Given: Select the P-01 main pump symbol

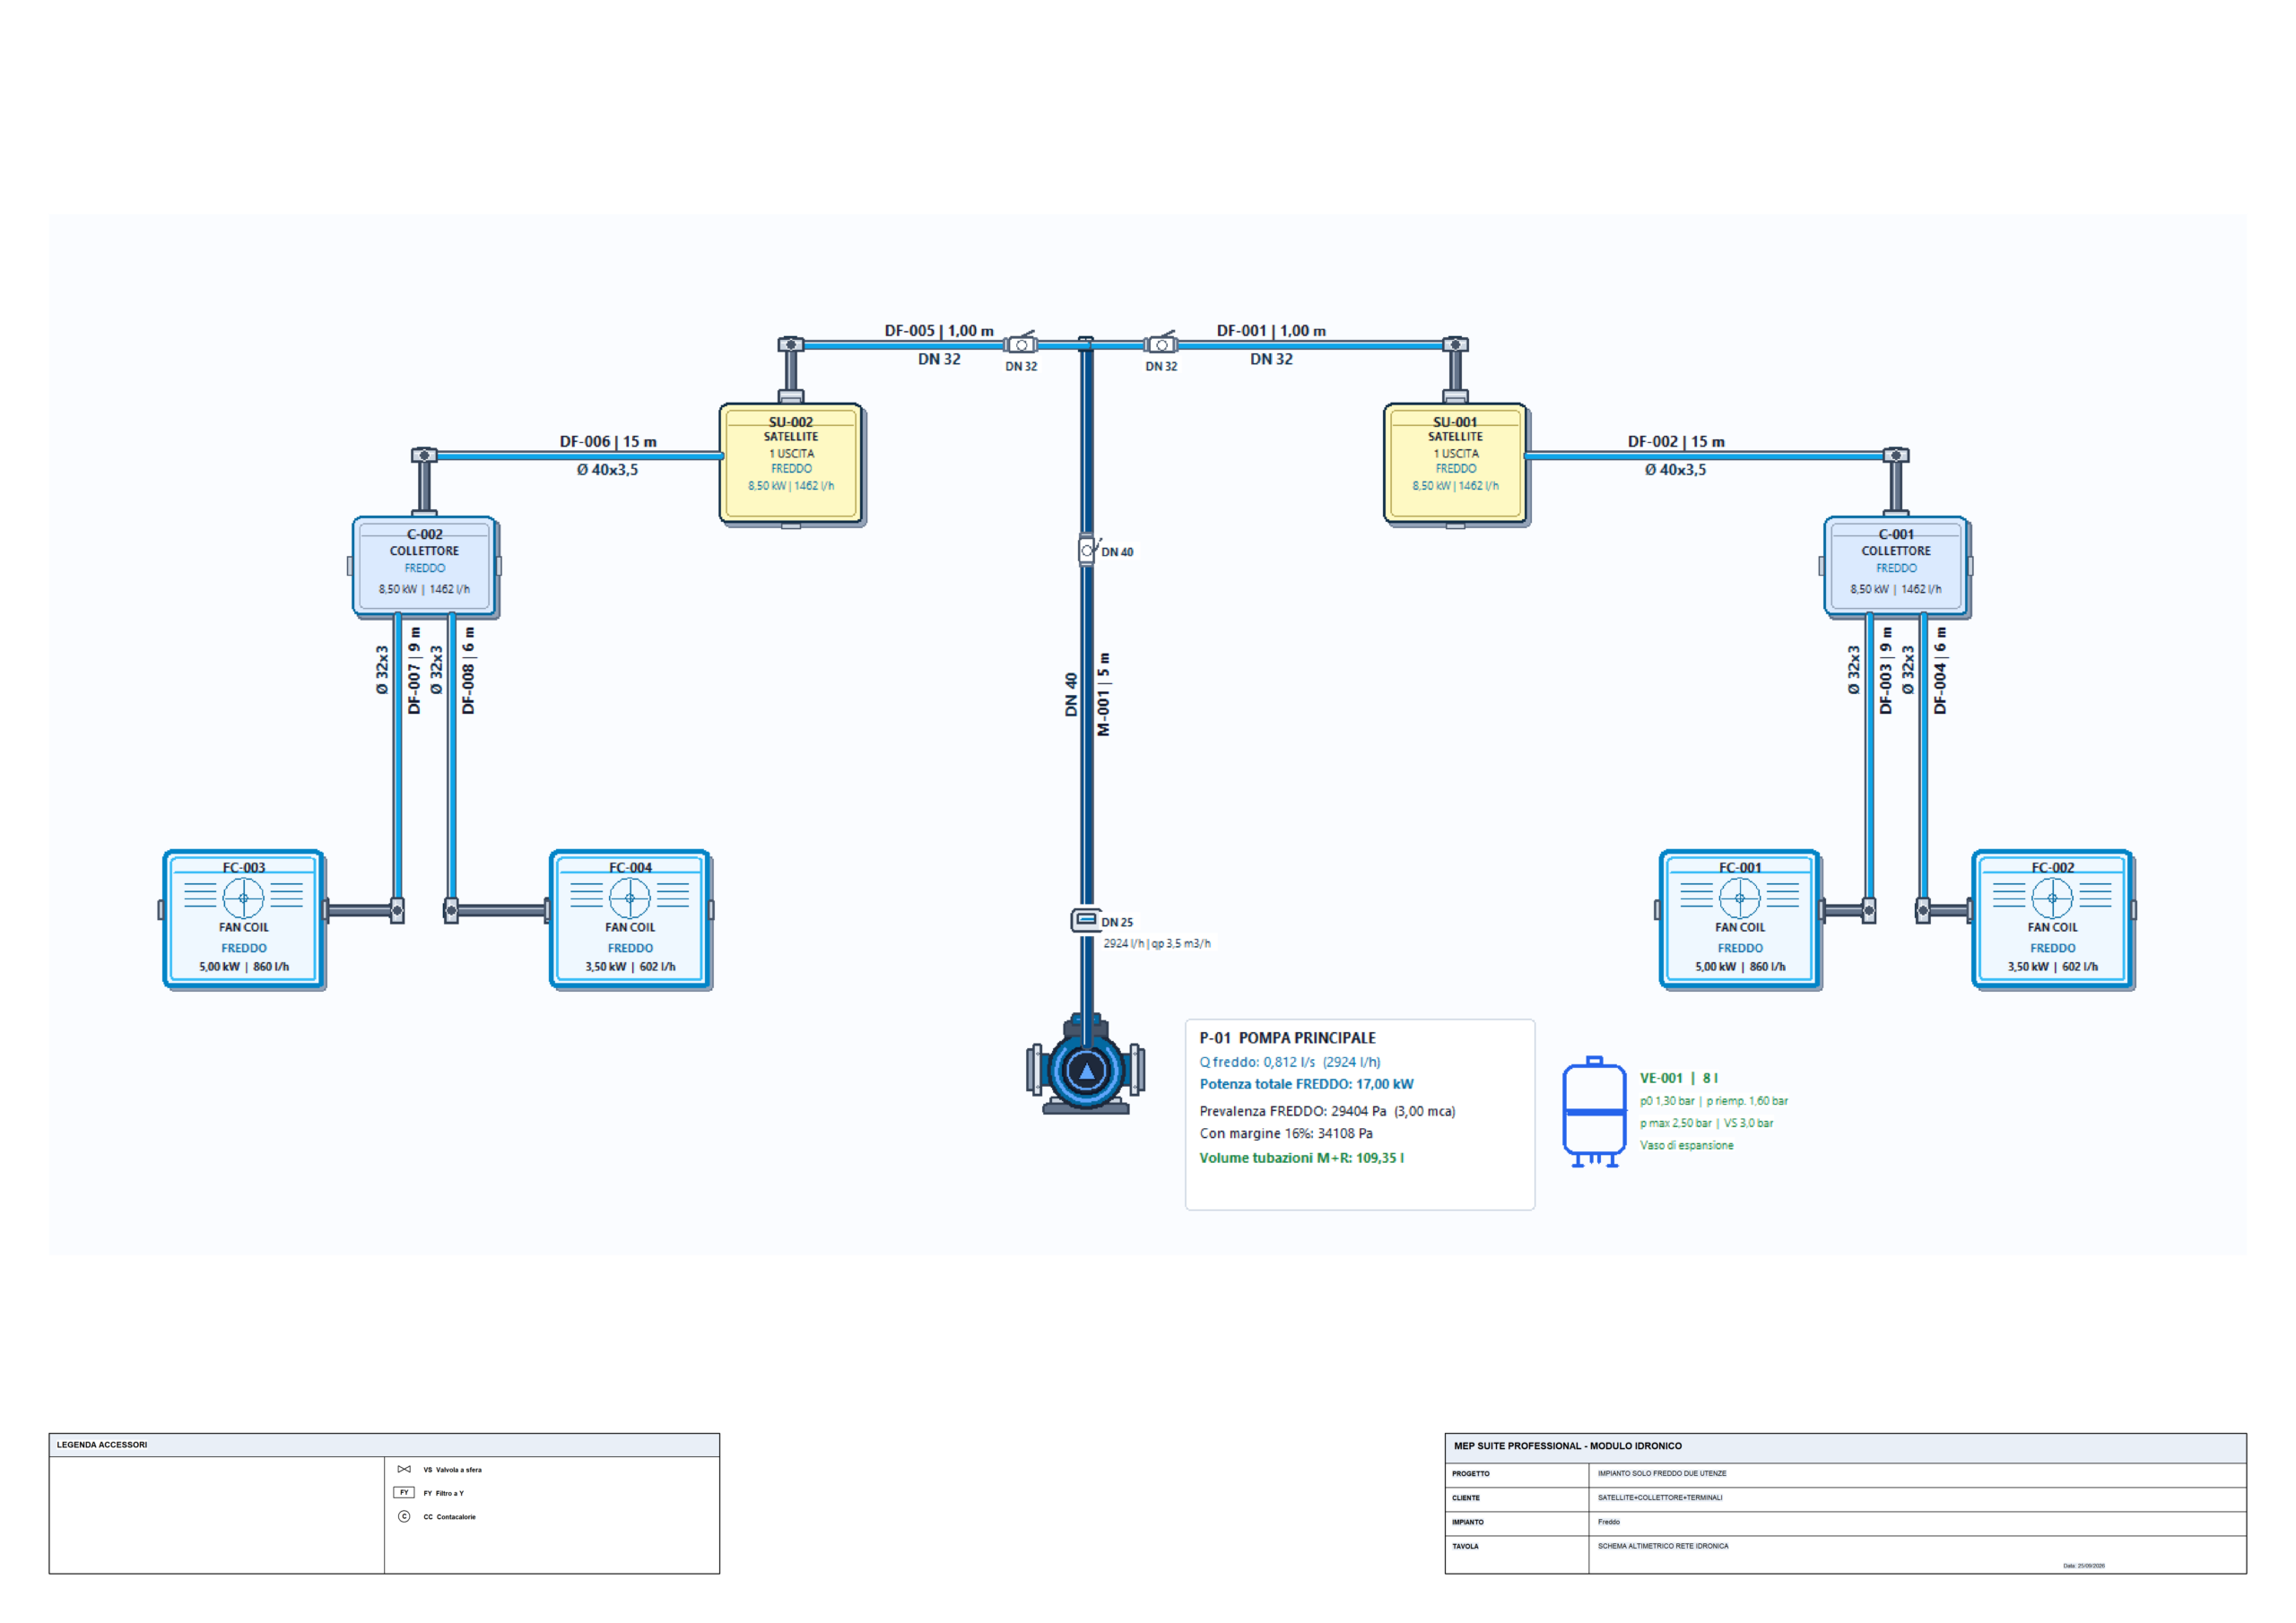Looking at the screenshot, I should pos(1086,1065).
